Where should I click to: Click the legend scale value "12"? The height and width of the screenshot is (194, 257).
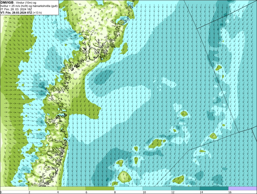(x=173, y=192)
